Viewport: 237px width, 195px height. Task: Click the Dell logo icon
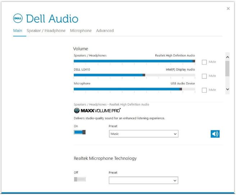pyautogui.click(x=18, y=18)
